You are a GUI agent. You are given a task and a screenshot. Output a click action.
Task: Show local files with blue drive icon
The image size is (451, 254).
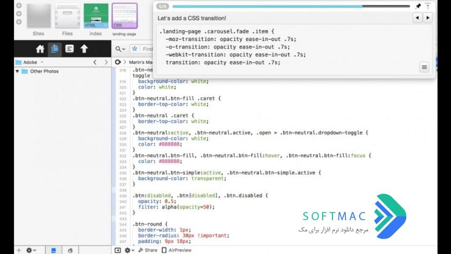(54, 250)
